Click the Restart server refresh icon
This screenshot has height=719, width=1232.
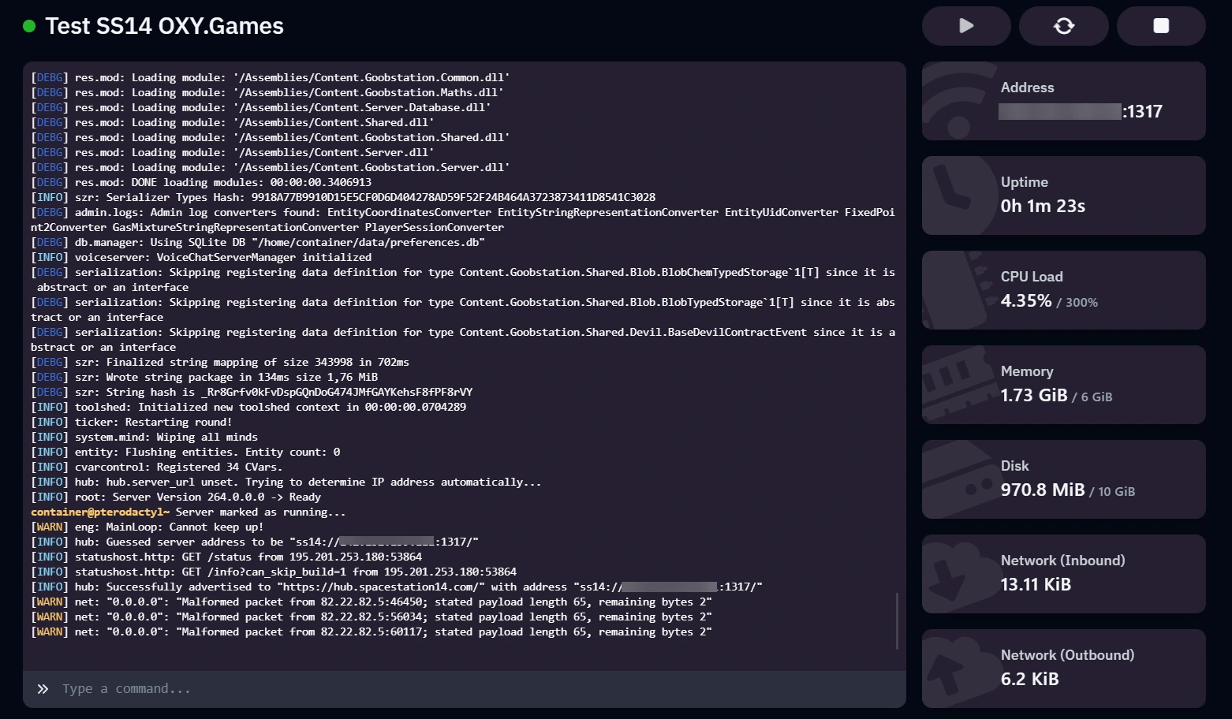pyautogui.click(x=1063, y=25)
